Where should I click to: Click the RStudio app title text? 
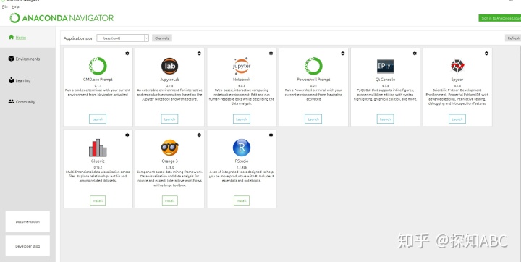pos(242,161)
